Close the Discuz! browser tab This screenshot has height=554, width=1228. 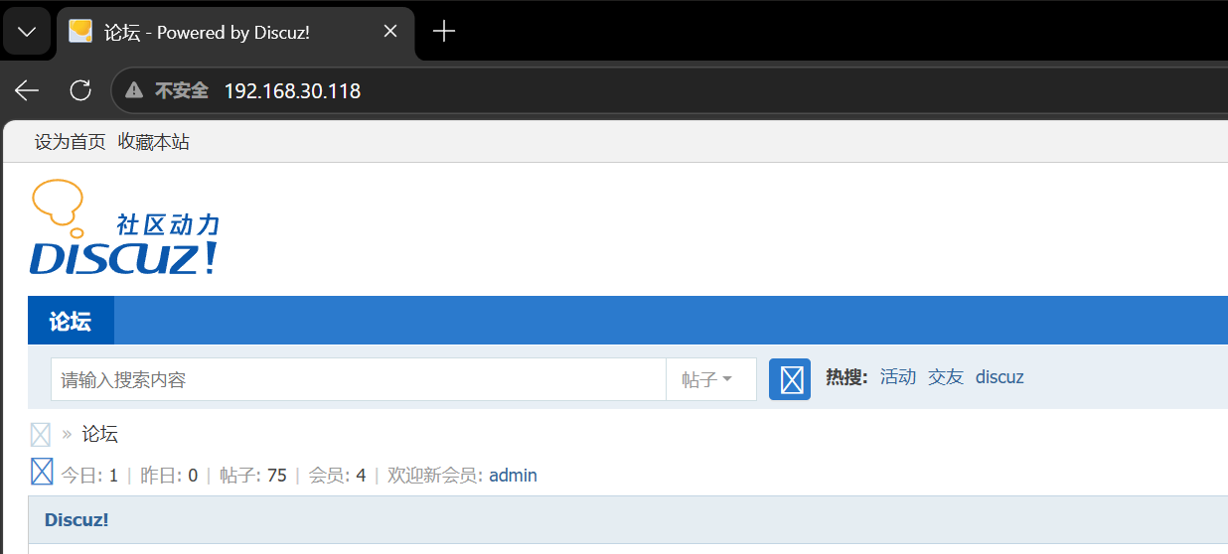tap(390, 32)
